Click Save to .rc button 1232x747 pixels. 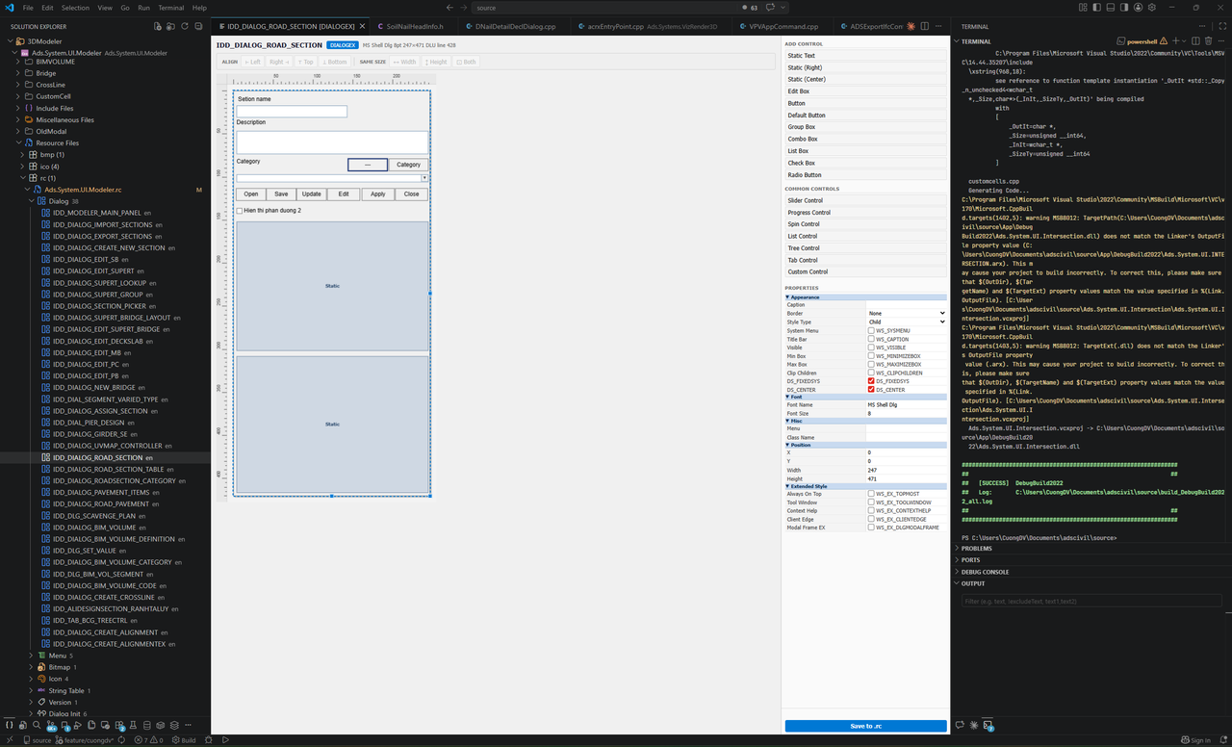click(865, 726)
